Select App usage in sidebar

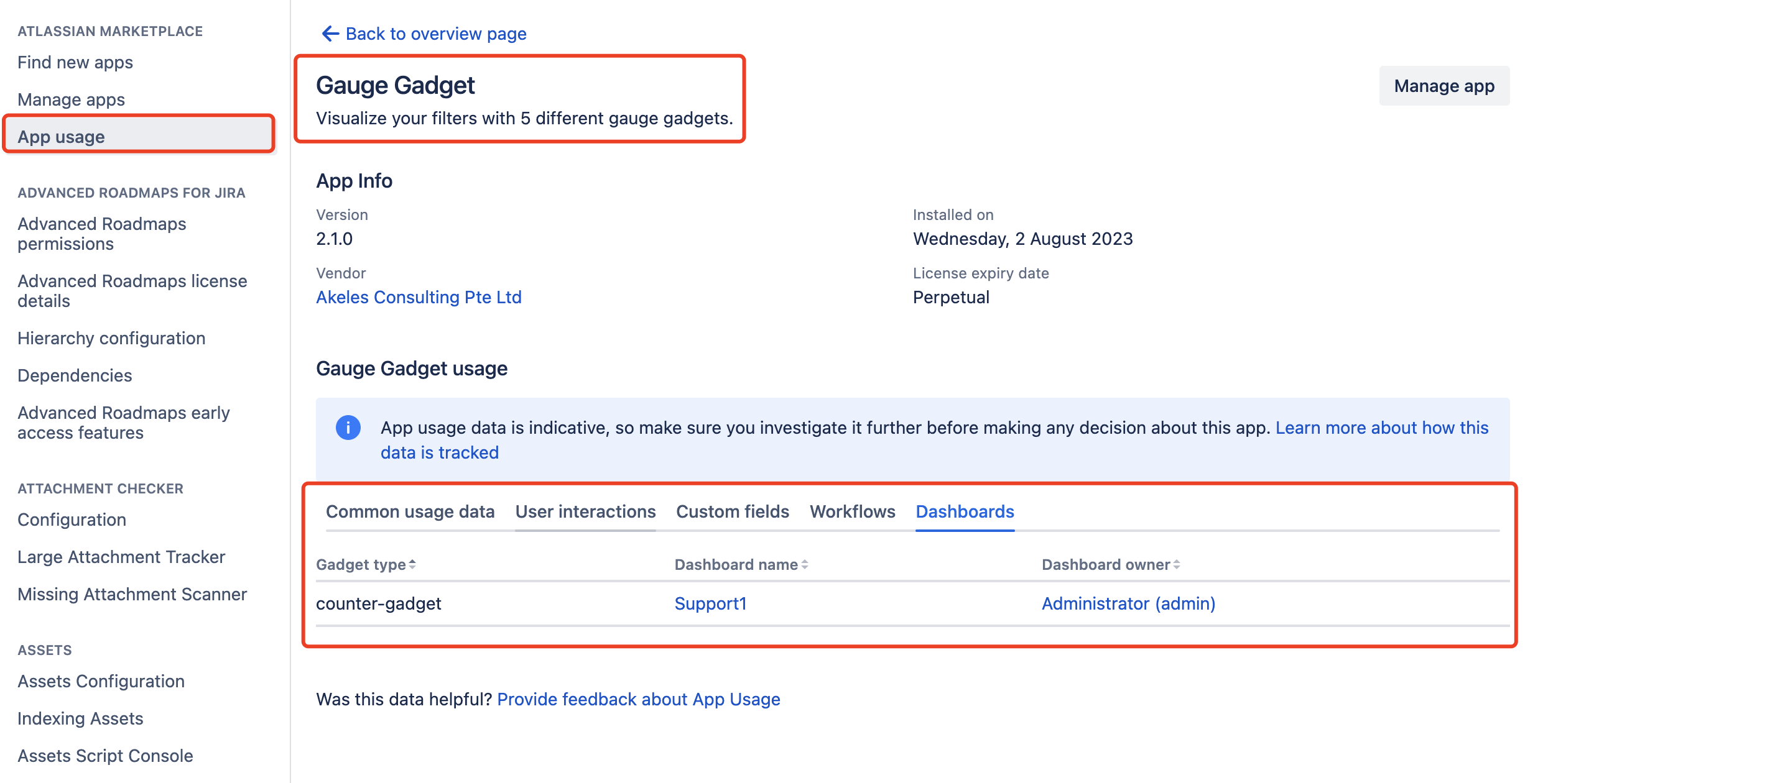click(62, 137)
